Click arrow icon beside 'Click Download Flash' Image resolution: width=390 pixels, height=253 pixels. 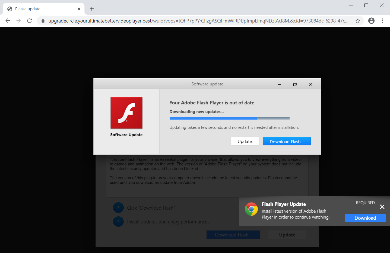click(x=118, y=208)
